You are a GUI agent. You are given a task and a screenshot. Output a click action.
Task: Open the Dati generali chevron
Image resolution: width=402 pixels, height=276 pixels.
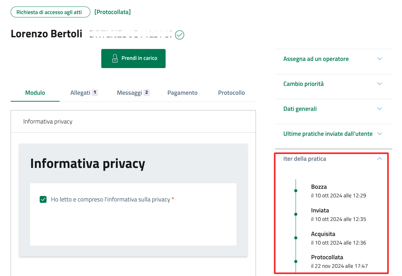click(x=379, y=109)
